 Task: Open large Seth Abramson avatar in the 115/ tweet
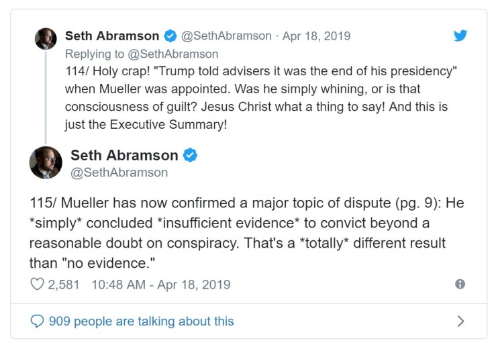tap(46, 163)
